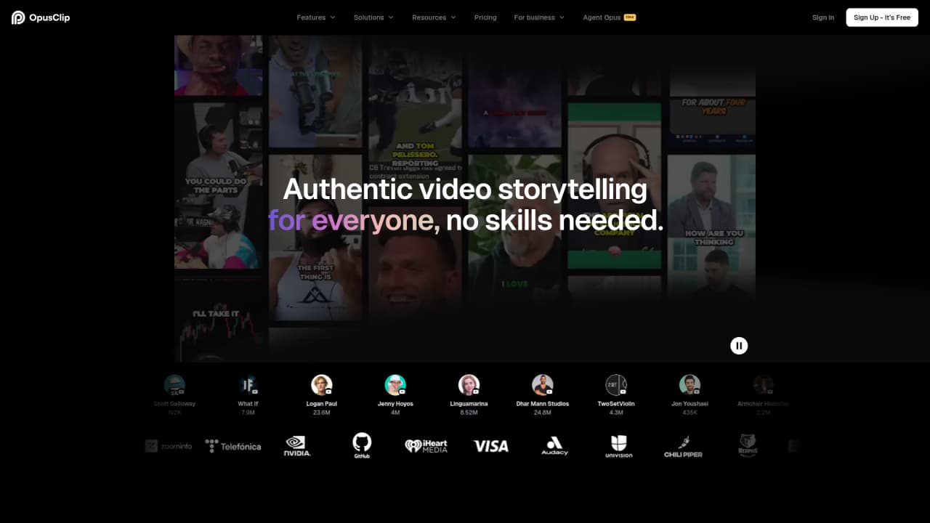
Task: Select Jenny Hoyos's avatar
Action: point(395,385)
